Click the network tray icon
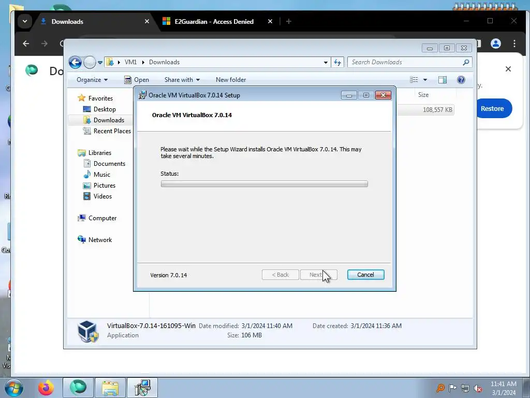This screenshot has height=398, width=530. [x=465, y=388]
